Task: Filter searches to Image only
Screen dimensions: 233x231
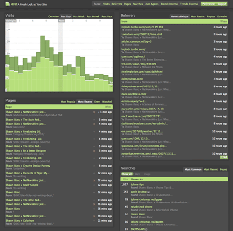Action: 147,174
